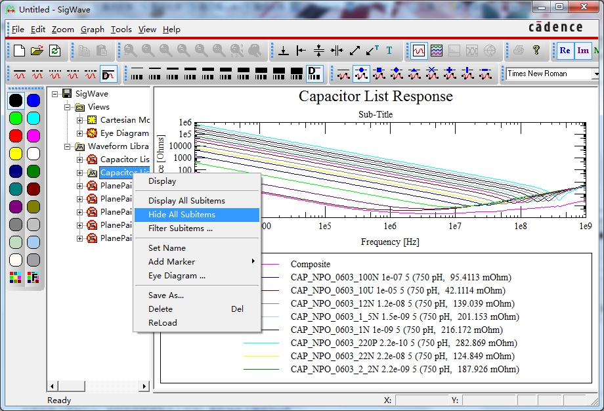
Task: Pick the magenta color swatch
Action: tap(33, 136)
